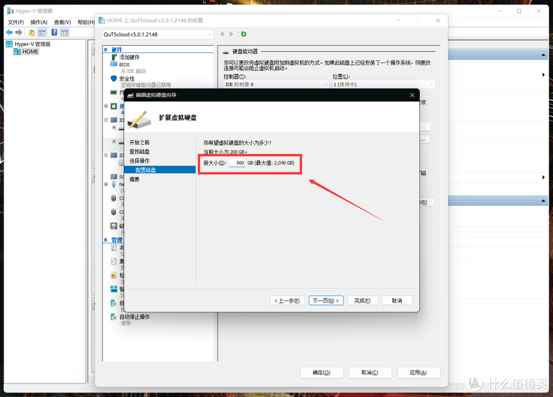Click the 新大小 input field showing 500
553x397 pixels.
point(238,163)
